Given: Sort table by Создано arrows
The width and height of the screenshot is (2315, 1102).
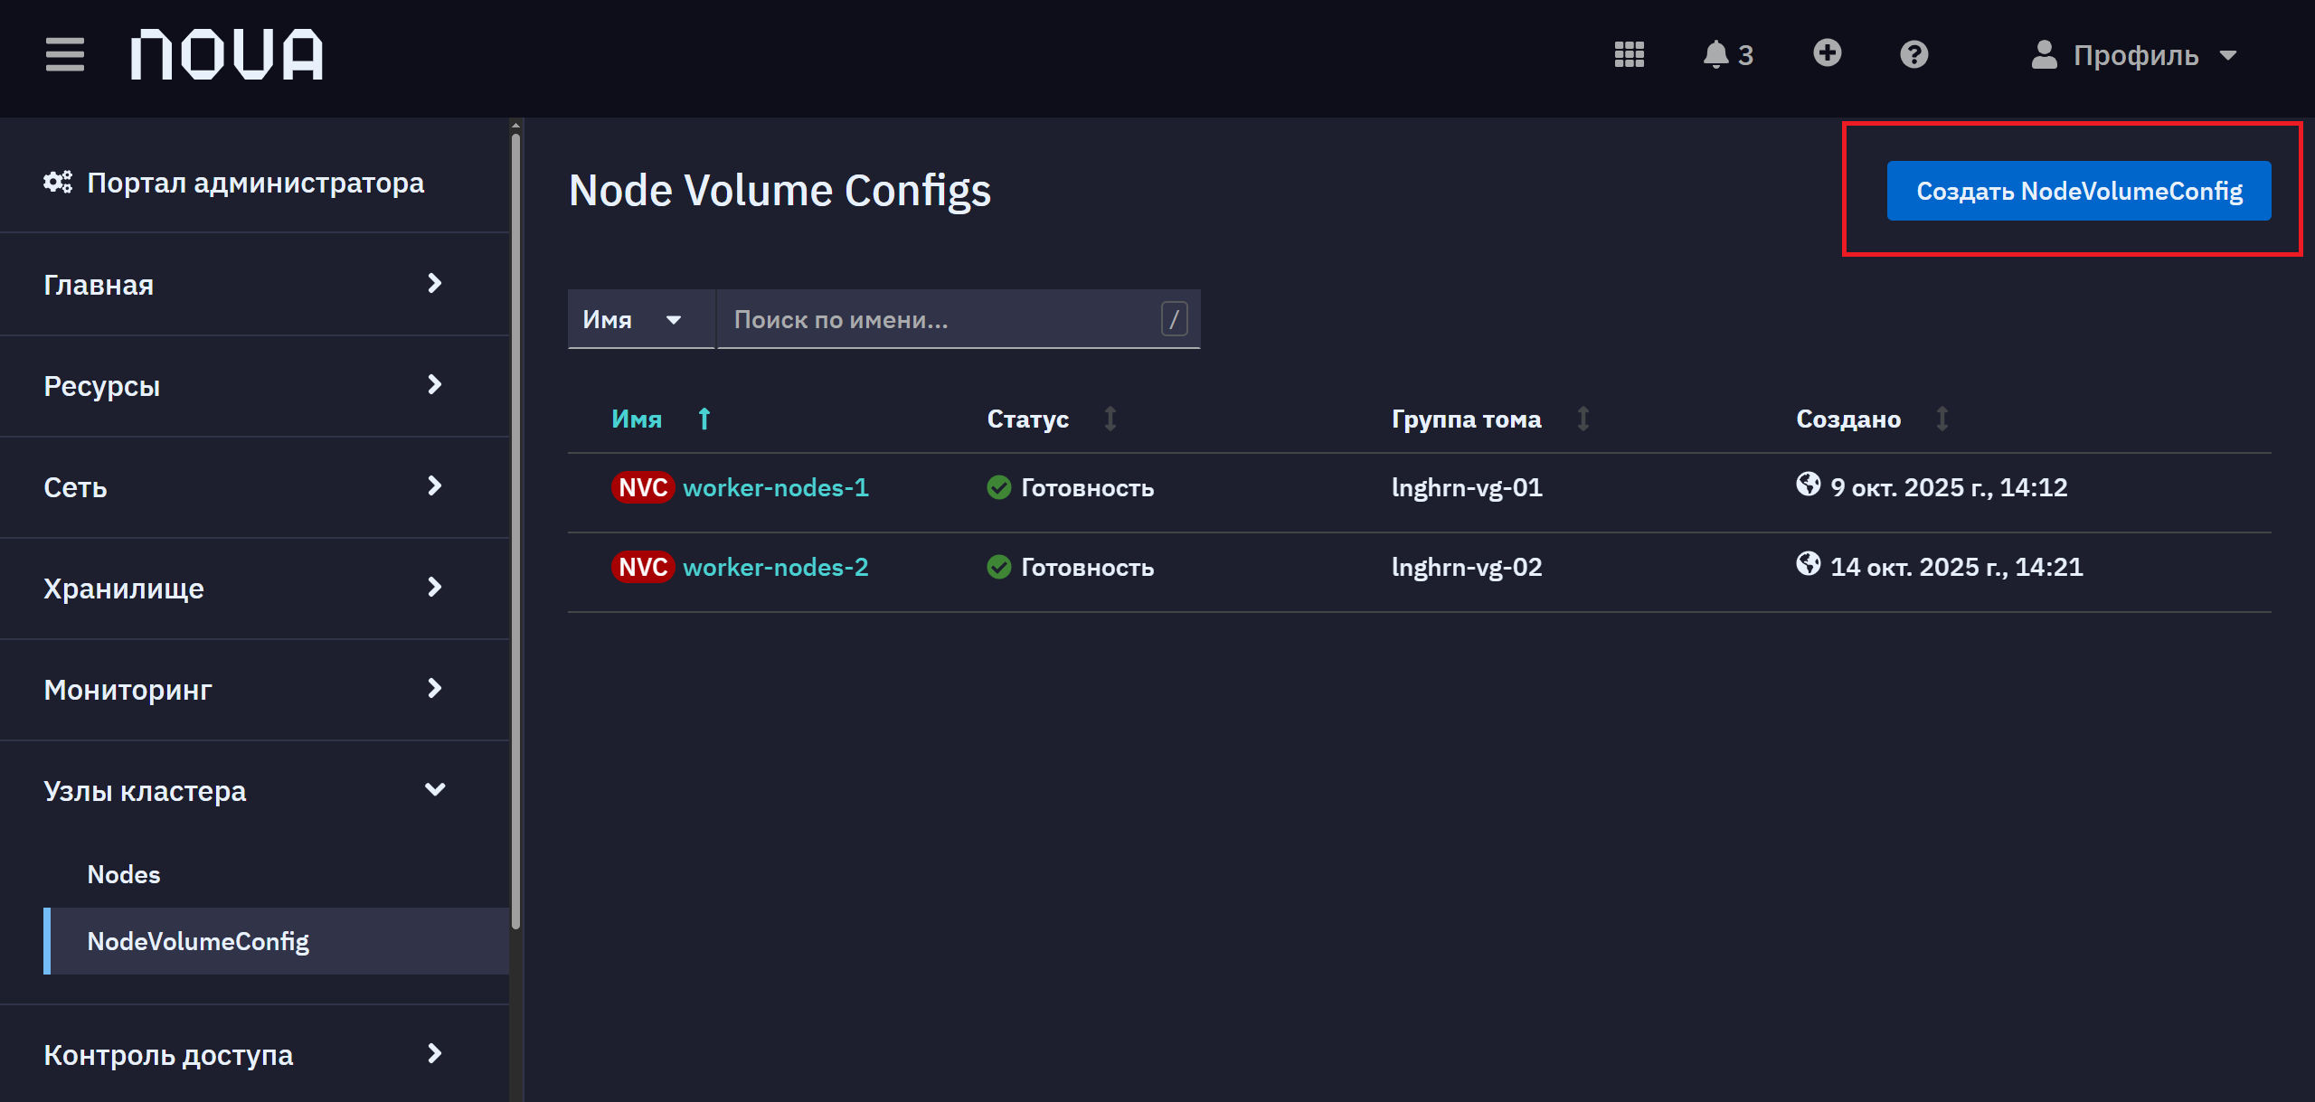Looking at the screenshot, I should point(1942,419).
